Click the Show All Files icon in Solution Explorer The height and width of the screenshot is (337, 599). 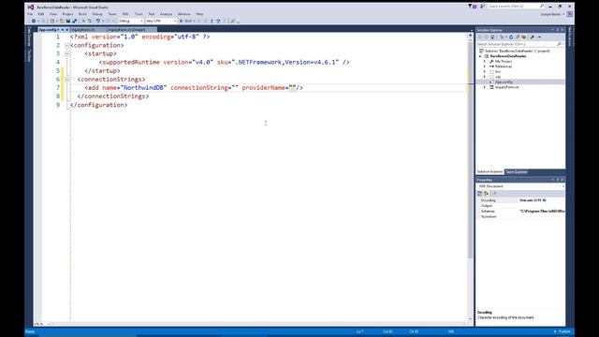click(524, 37)
